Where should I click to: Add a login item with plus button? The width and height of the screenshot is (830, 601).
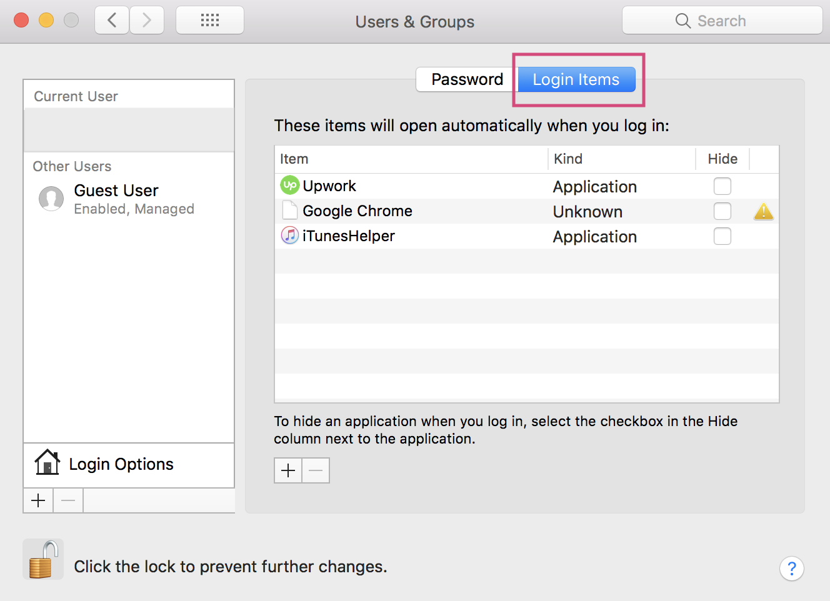(x=288, y=470)
